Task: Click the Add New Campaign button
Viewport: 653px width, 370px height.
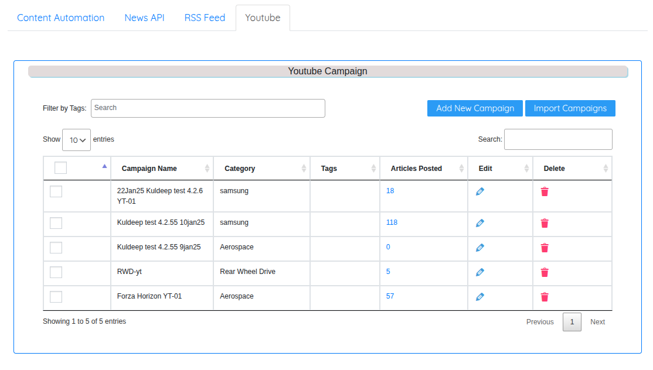Action: coord(475,108)
